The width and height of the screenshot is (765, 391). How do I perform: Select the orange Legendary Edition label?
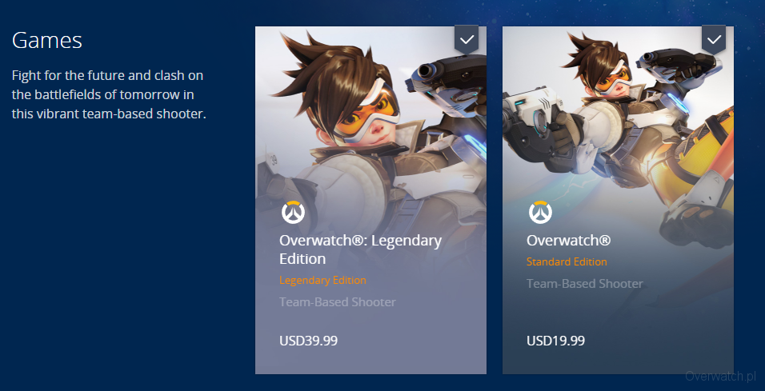coord(322,281)
